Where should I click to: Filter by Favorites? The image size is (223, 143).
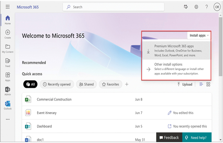click(111, 84)
